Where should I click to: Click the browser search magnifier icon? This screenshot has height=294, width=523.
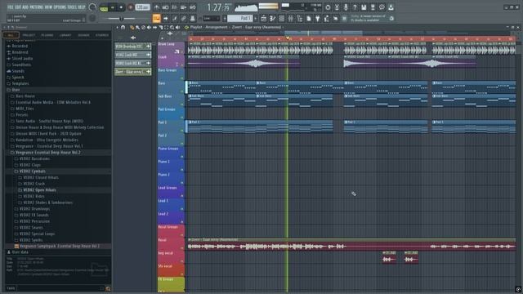(108, 288)
